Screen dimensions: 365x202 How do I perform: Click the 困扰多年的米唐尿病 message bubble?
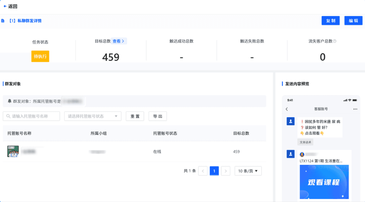[320, 127]
